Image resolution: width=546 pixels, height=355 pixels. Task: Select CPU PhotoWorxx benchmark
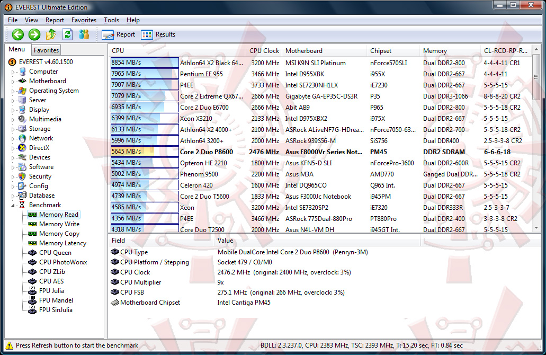click(63, 262)
